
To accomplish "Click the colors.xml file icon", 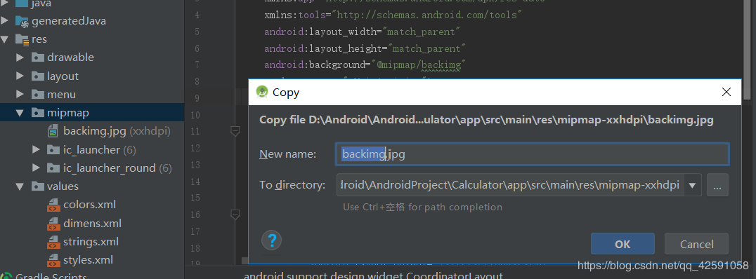I will (x=53, y=205).
